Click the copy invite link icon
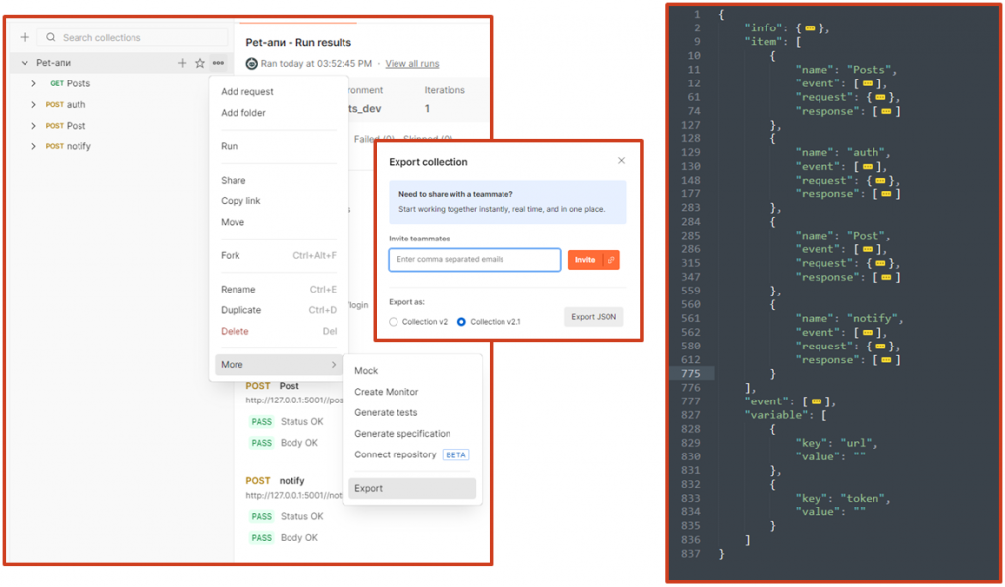 point(611,260)
